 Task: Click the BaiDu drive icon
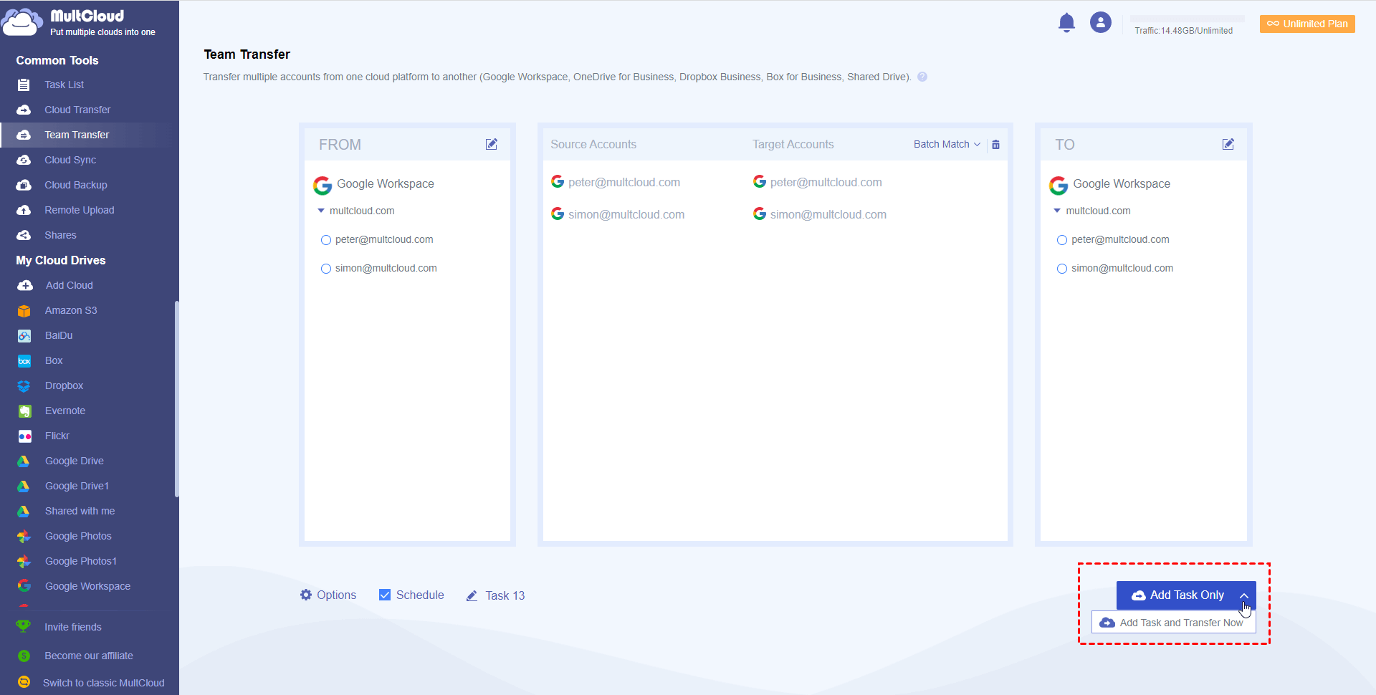pos(24,336)
